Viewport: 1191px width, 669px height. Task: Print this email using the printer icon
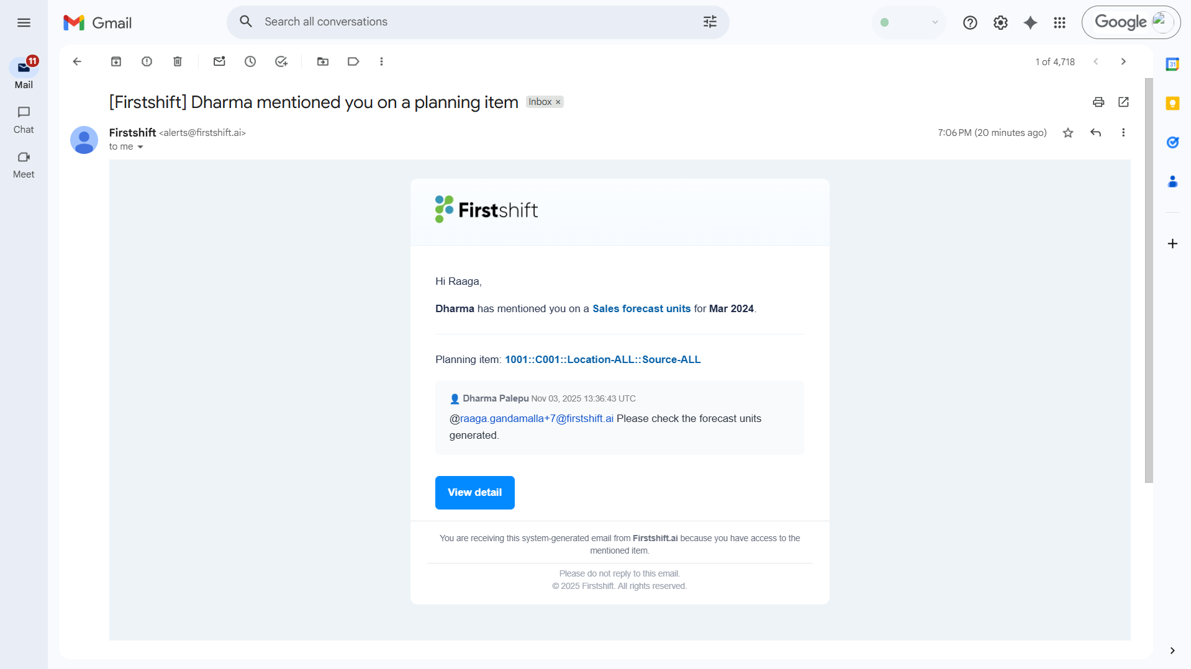(1098, 102)
